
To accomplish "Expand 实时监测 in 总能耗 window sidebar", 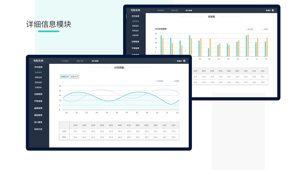I will pyautogui.click(x=136, y=16).
